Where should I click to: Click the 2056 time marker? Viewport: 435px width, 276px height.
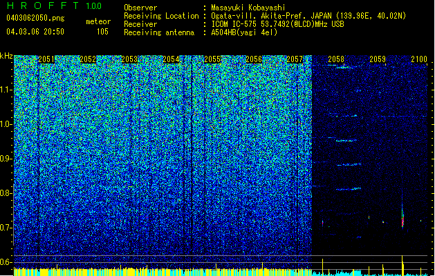pos(254,59)
